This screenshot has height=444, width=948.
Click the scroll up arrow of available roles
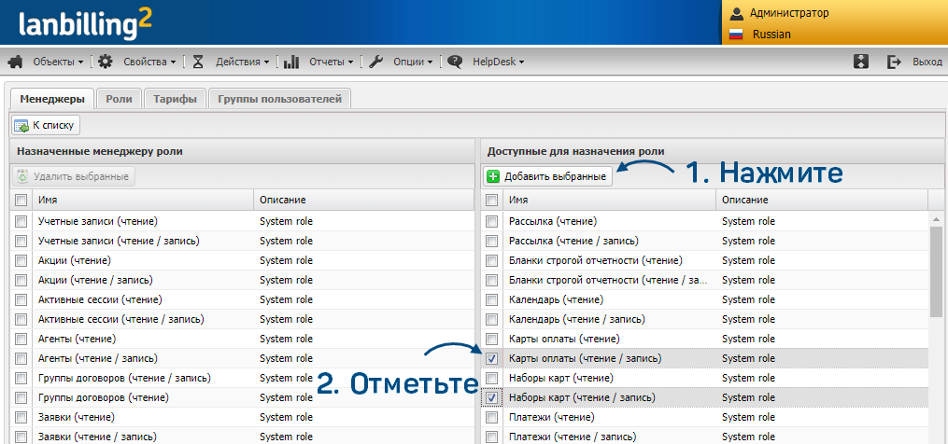[937, 218]
